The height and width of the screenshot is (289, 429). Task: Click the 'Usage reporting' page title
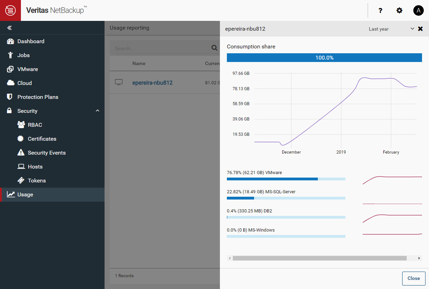point(129,28)
